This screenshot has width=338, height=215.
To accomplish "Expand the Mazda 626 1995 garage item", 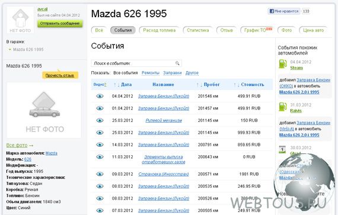I will click(9, 50).
